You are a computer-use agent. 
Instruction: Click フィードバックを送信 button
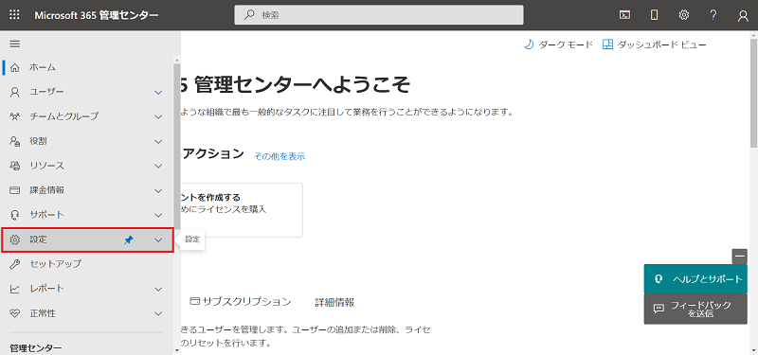coord(695,309)
